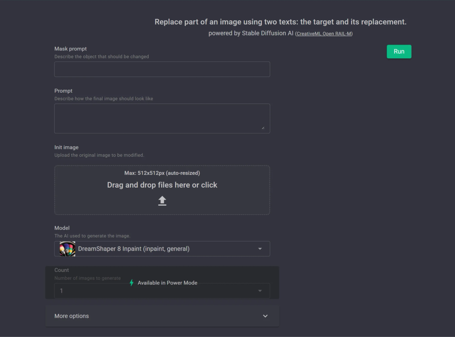The image size is (455, 337).
Task: Expand the More options section
Action: point(162,316)
